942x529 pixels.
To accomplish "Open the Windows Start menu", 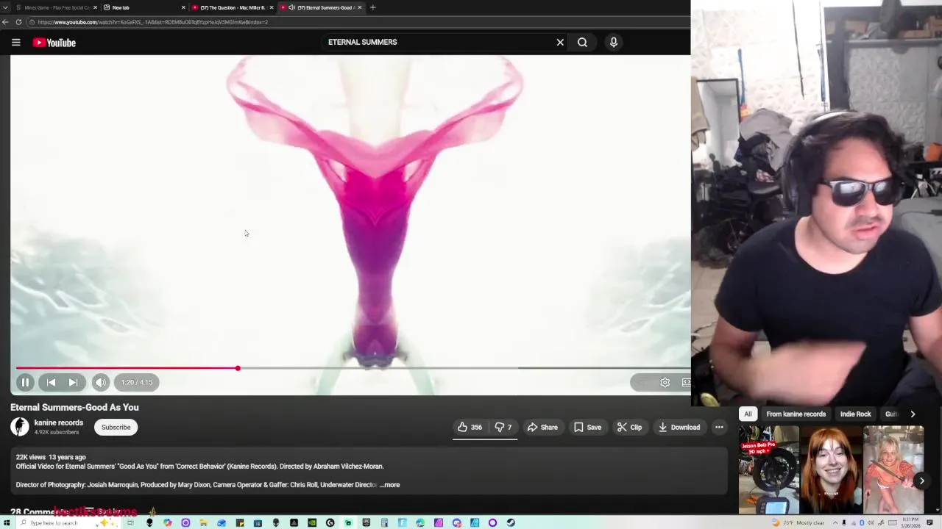I will [x=7, y=522].
